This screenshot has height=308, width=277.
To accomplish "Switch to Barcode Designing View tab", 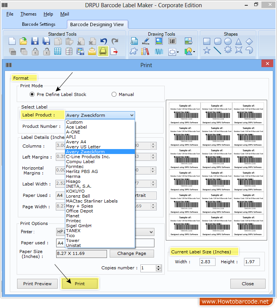I will (97, 24).
